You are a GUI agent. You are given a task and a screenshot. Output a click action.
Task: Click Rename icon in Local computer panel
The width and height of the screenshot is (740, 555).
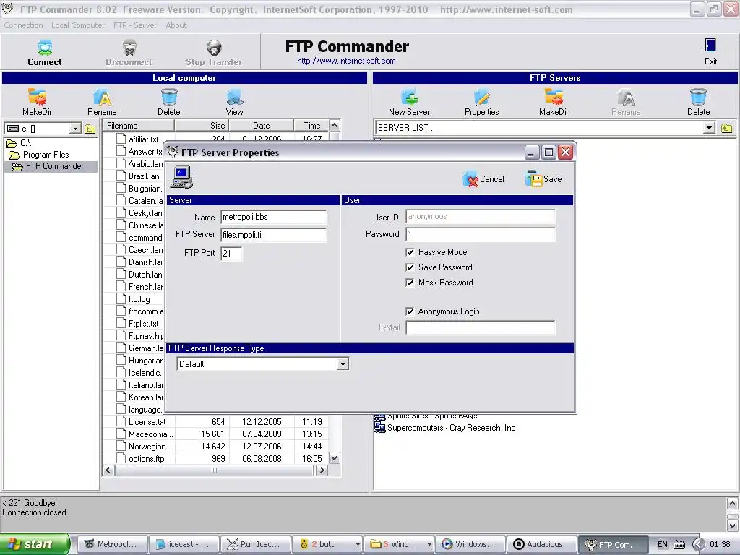pos(102,98)
